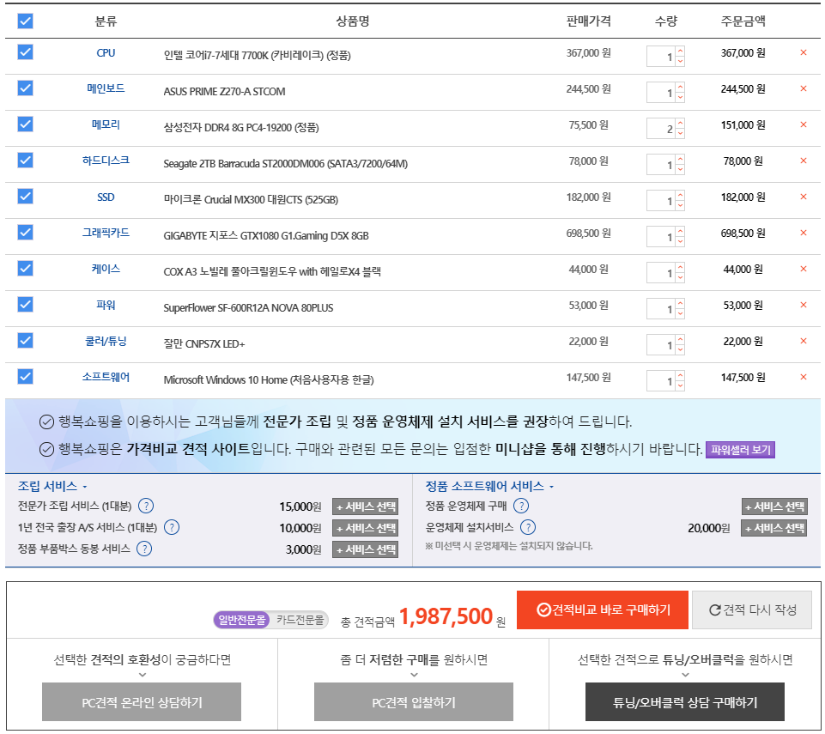
Task: Open the 메인보드 category link
Action: click(106, 88)
